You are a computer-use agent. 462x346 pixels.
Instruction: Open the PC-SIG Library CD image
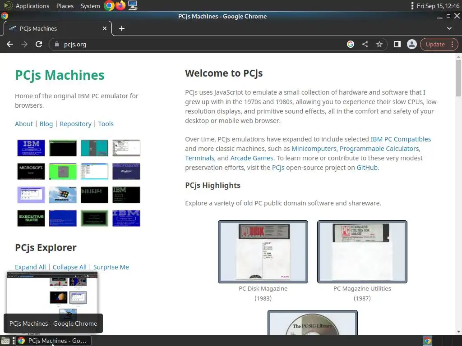[313, 323]
